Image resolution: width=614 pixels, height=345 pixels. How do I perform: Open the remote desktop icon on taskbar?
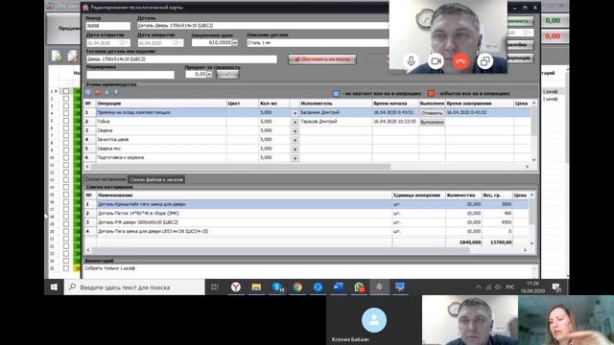(400, 287)
